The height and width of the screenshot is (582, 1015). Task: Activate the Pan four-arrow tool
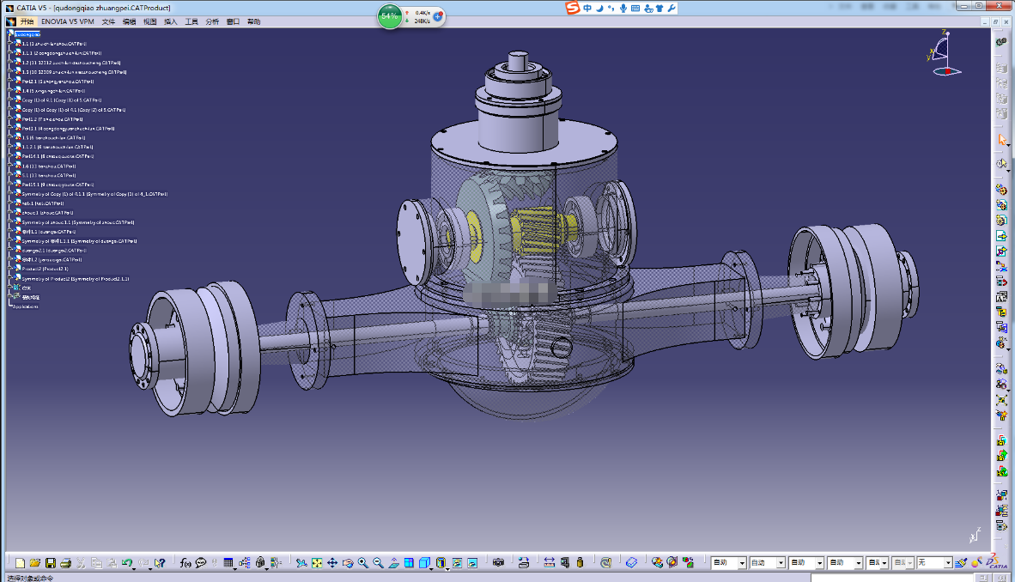click(x=332, y=562)
